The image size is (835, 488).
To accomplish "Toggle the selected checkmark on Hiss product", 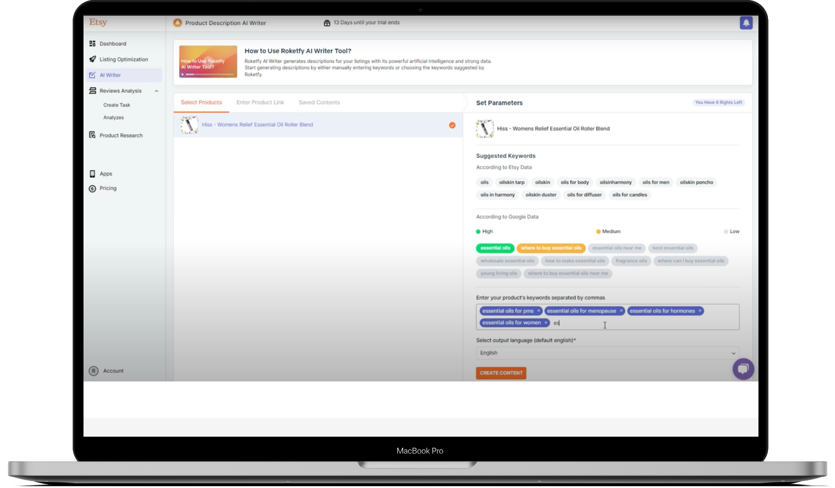I will [452, 125].
